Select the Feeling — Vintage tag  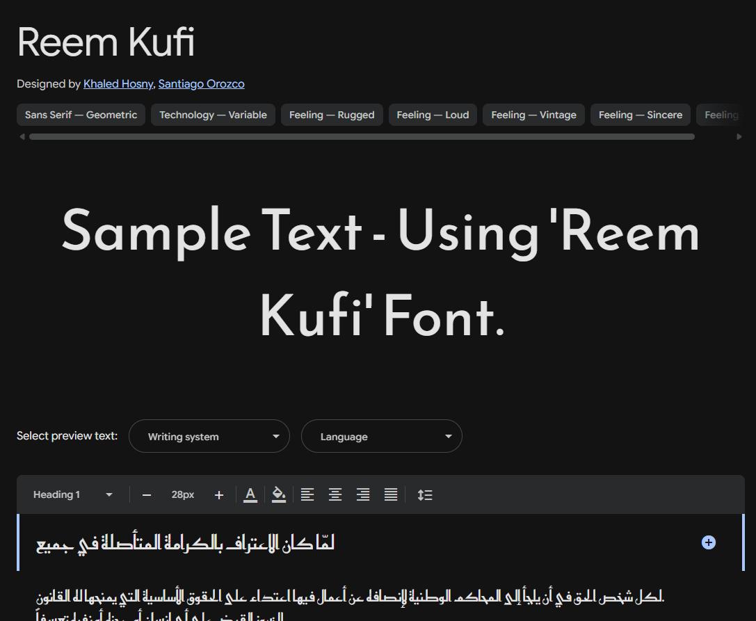click(x=533, y=115)
